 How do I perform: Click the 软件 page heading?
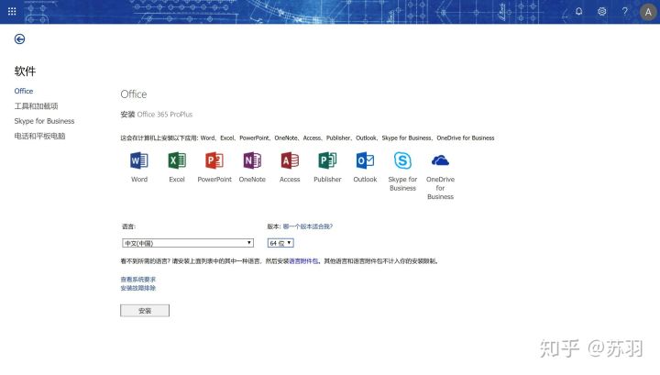(x=25, y=72)
